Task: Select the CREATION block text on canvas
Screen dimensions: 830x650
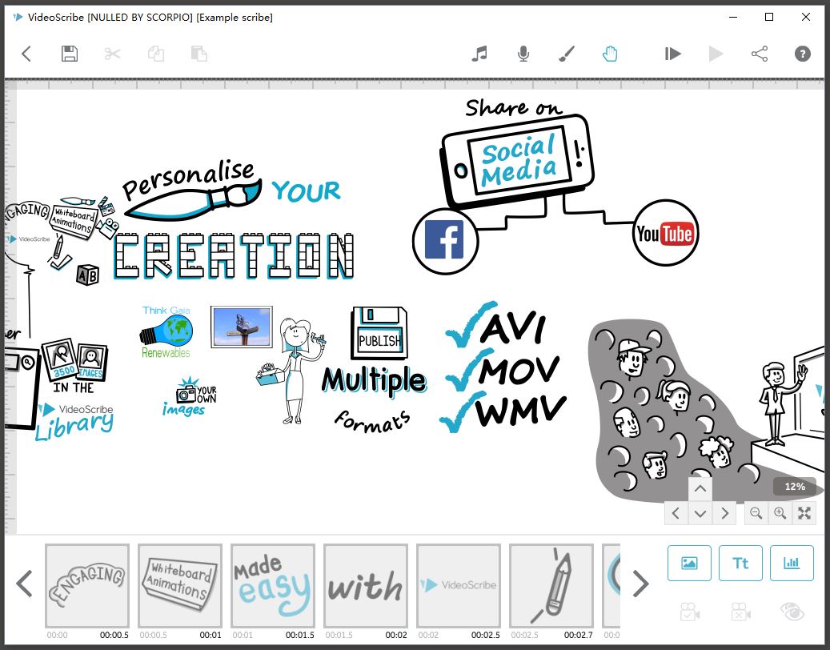Action: click(234, 257)
